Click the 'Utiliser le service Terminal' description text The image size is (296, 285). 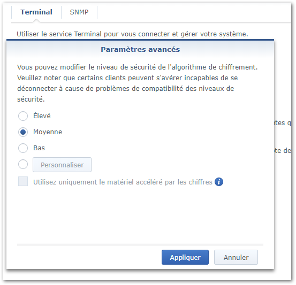coord(132,34)
